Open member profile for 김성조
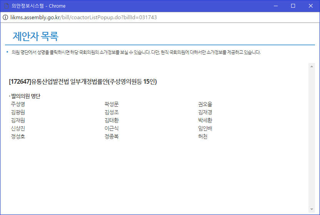Screen dimensions: 320x215 coord(112,112)
